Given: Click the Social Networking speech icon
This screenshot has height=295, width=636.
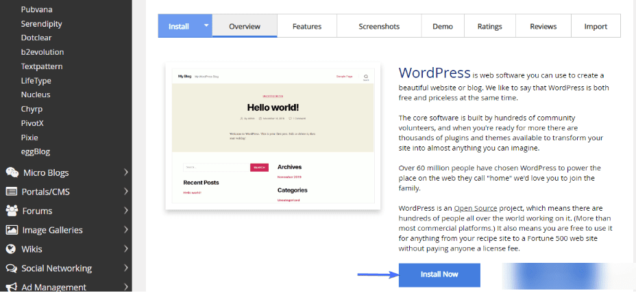Looking at the screenshot, I should (12, 268).
